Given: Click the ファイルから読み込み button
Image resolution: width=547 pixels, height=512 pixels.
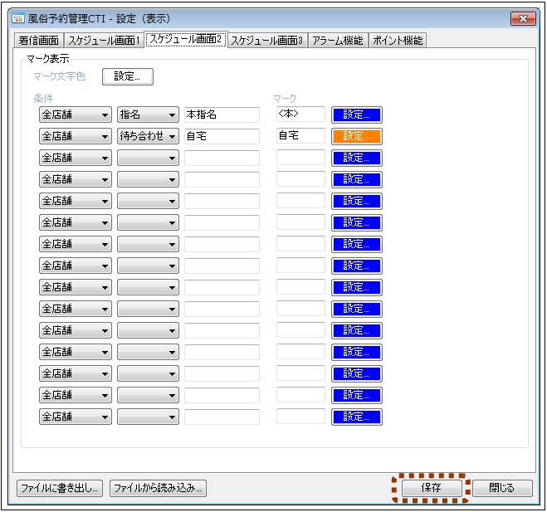Looking at the screenshot, I should (x=158, y=488).
